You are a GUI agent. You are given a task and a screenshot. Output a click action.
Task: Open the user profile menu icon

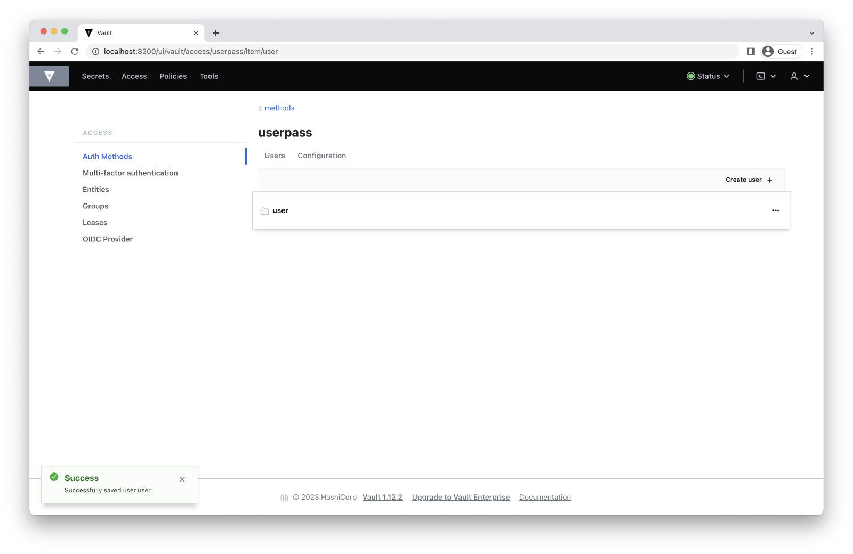tap(794, 76)
